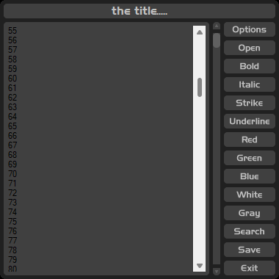Apply Underline formatting
Image resolution: width=279 pixels, height=279 pixels.
[x=250, y=121]
